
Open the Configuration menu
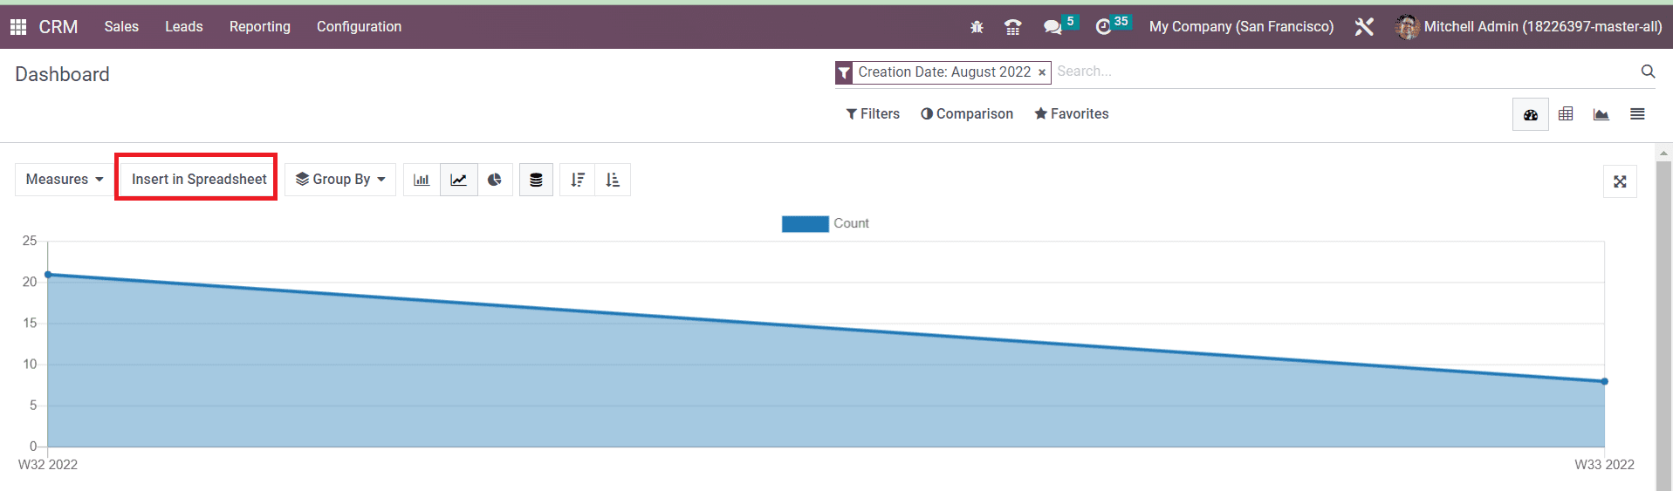[x=359, y=27]
